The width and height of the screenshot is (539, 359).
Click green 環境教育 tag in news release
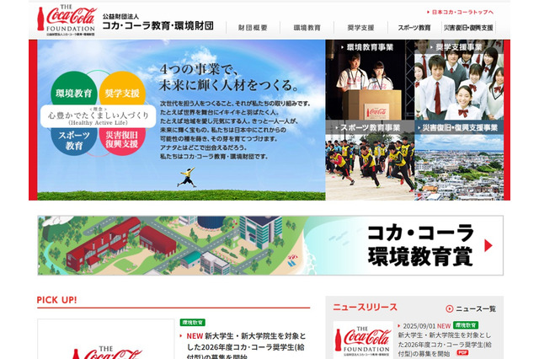pos(466,325)
